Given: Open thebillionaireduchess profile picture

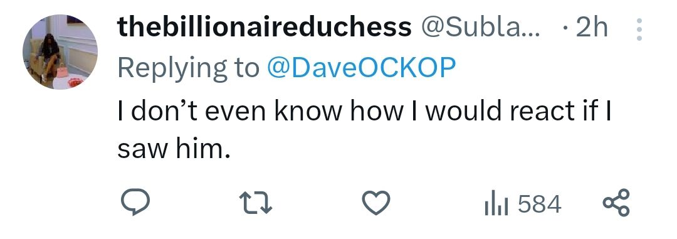Looking at the screenshot, I should click(x=60, y=52).
